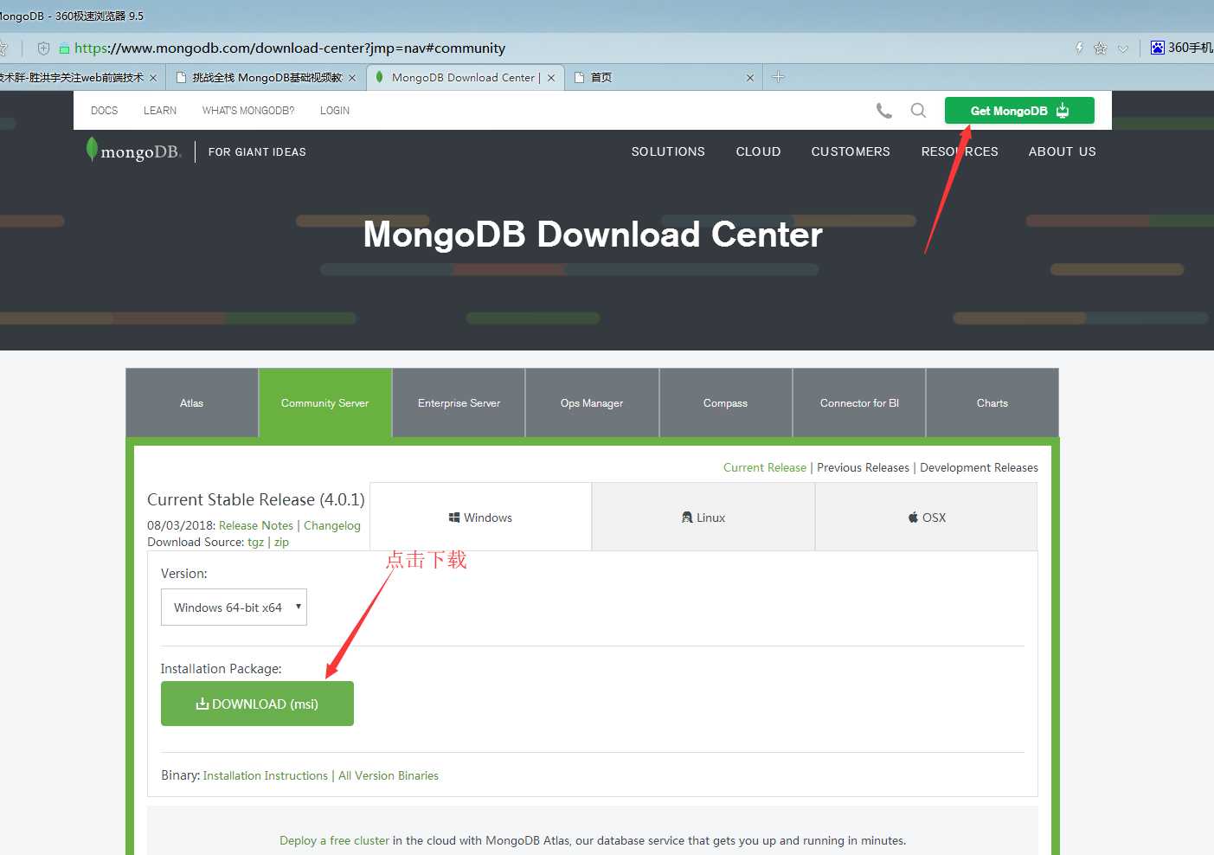Open the DOCS link
Image resolution: width=1214 pixels, height=855 pixels.
[x=104, y=111]
